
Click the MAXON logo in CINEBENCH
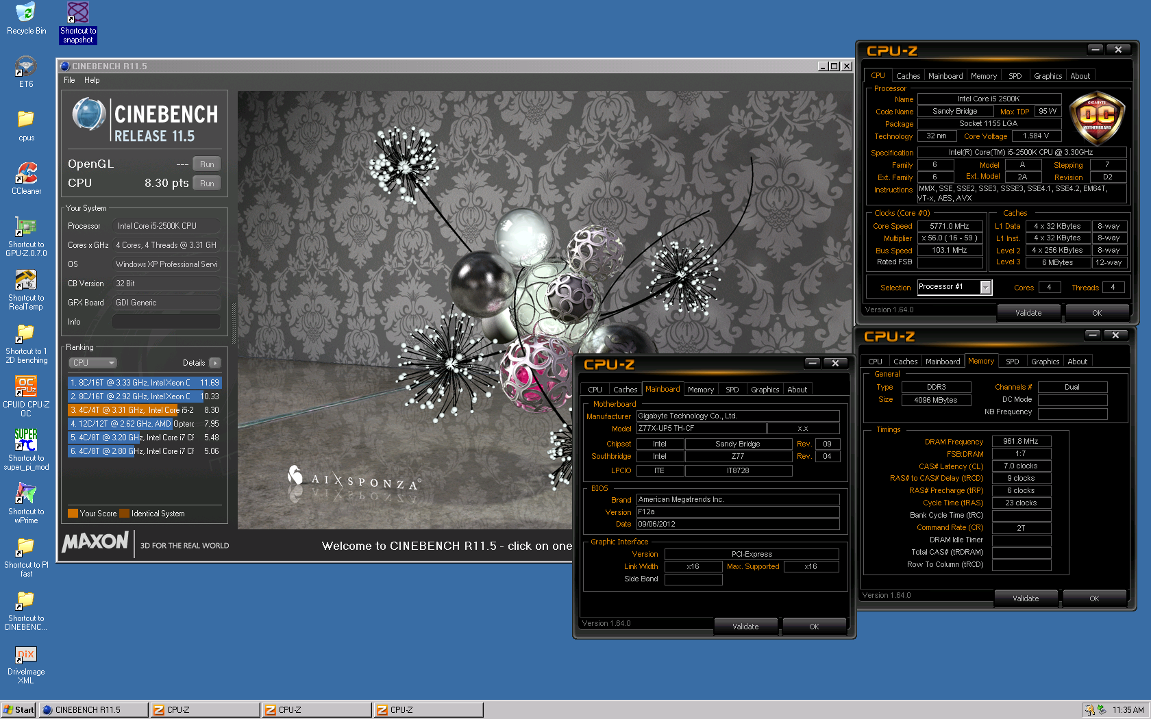coord(95,542)
